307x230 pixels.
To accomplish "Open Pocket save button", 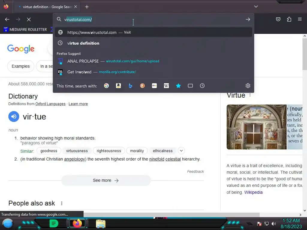I will pyautogui.click(x=278, y=19).
